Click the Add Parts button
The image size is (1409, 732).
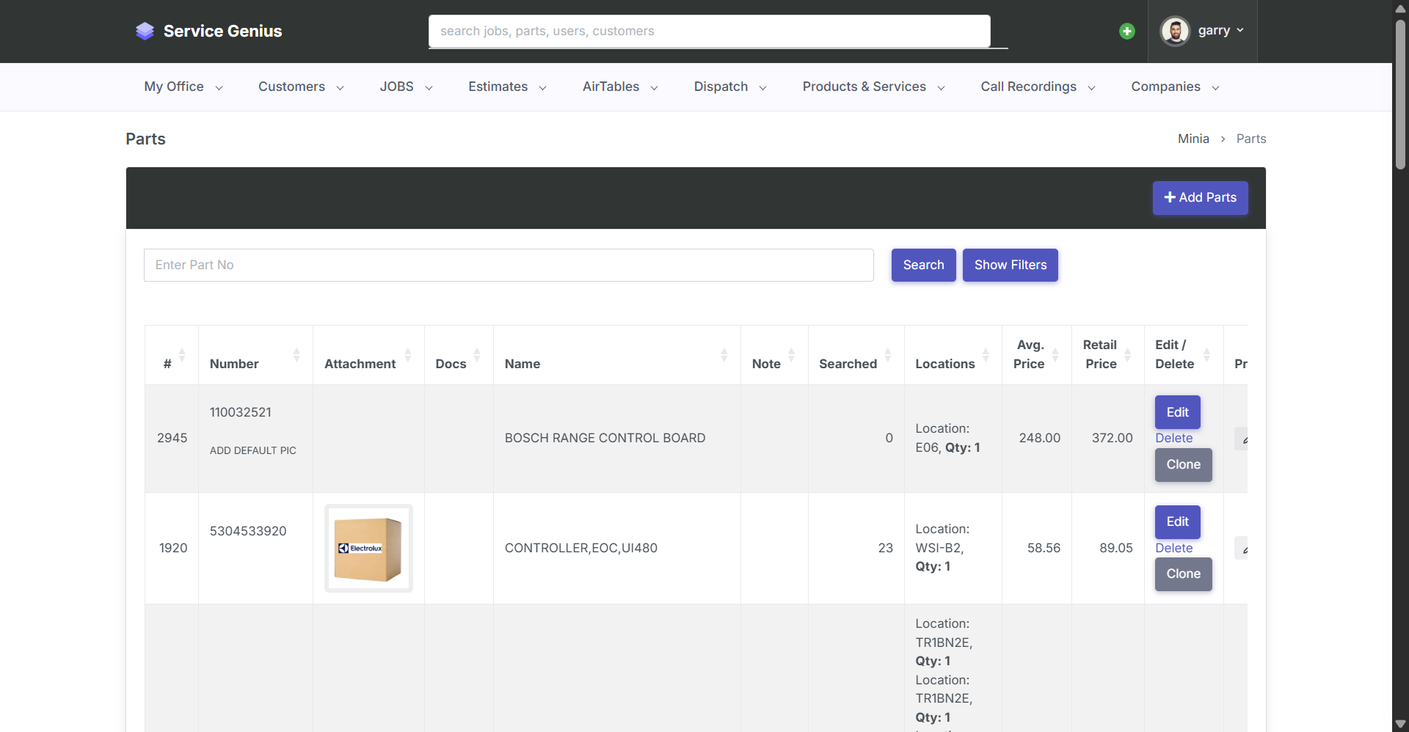tap(1201, 197)
